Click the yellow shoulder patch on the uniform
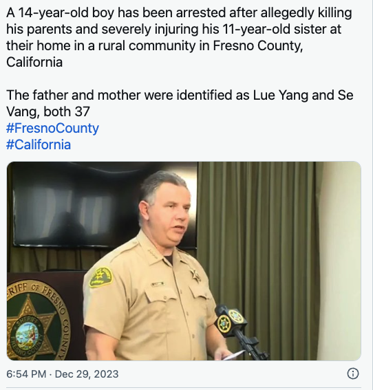Image resolution: width=373 pixels, height=390 pixels. tap(100, 277)
